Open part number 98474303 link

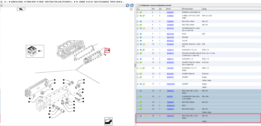pyautogui.click(x=170, y=28)
